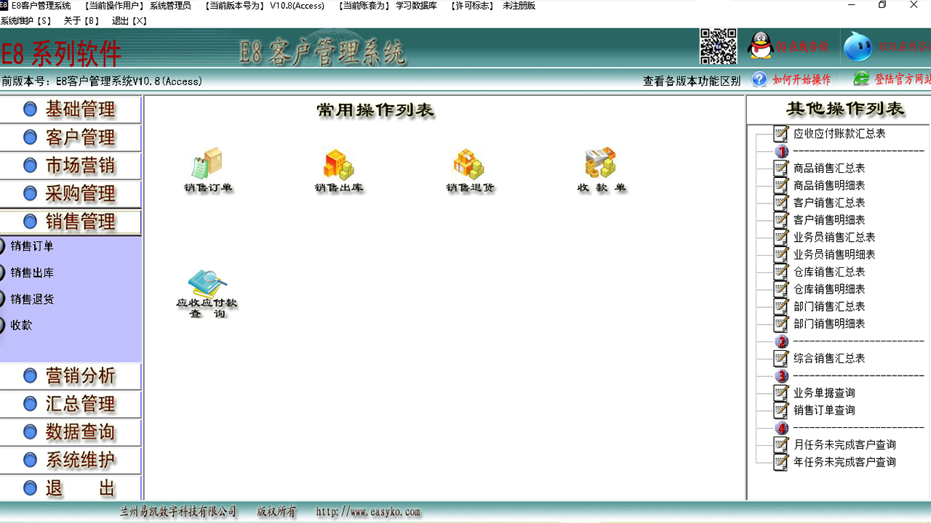Select 收款 in the sidebar submenu

pyautogui.click(x=22, y=325)
